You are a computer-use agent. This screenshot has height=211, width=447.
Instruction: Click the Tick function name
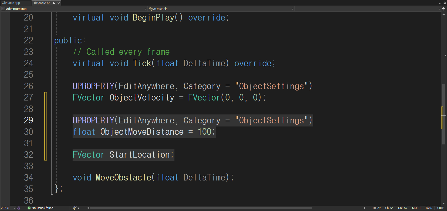point(142,63)
